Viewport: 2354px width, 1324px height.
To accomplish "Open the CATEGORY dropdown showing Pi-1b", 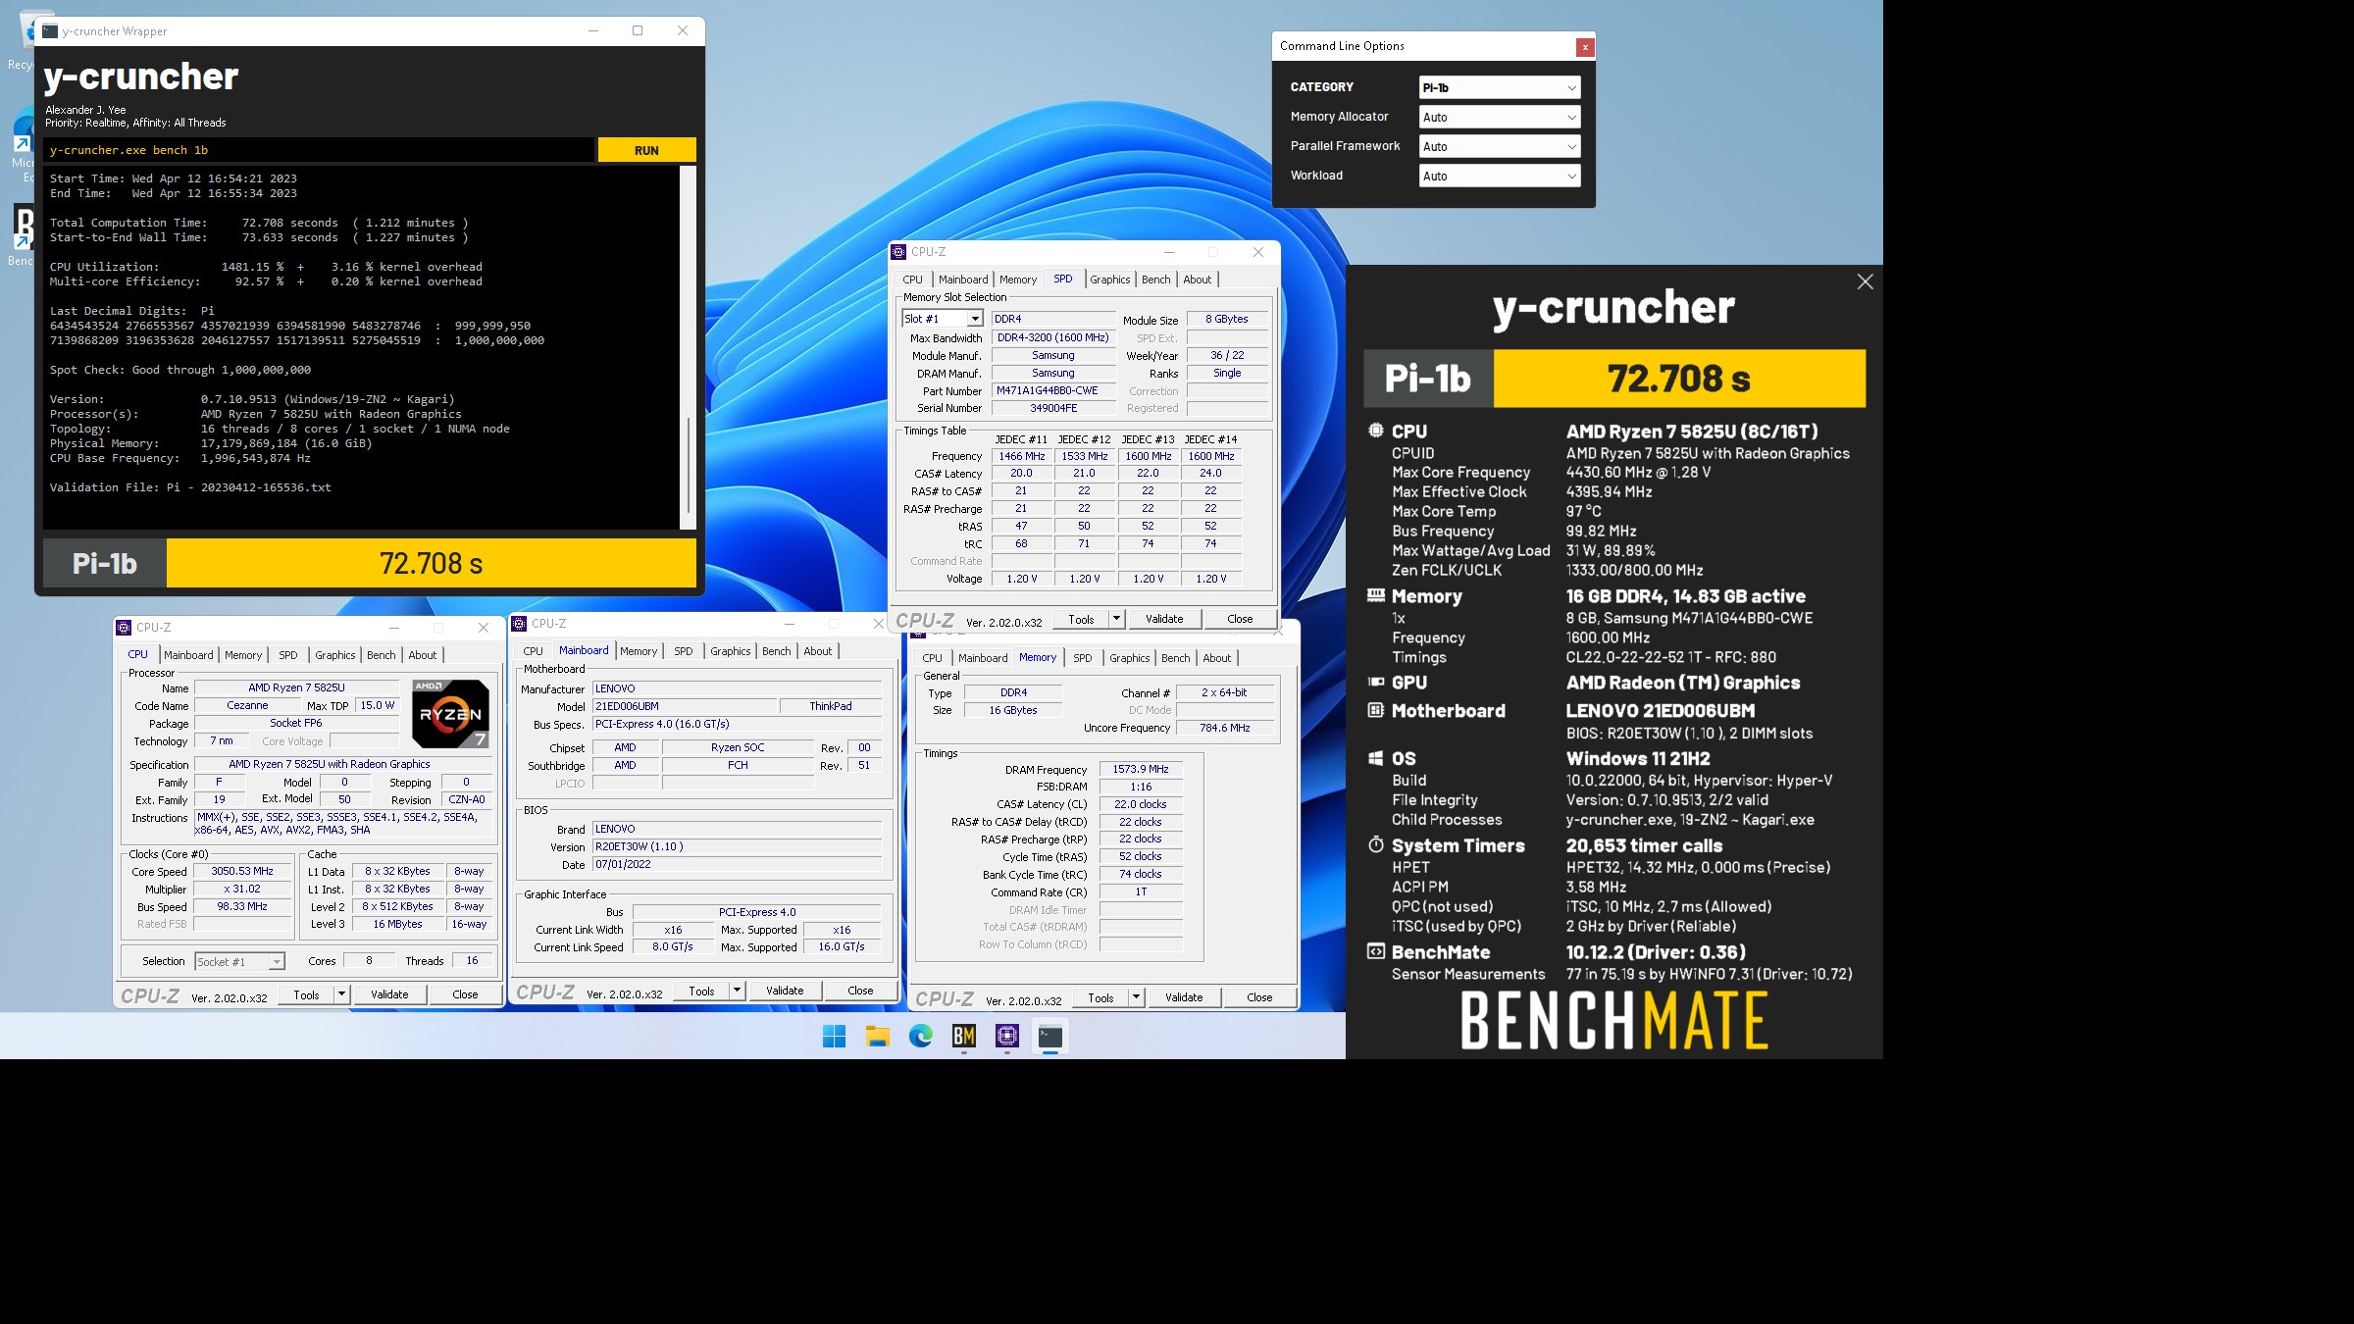I will tap(1499, 87).
